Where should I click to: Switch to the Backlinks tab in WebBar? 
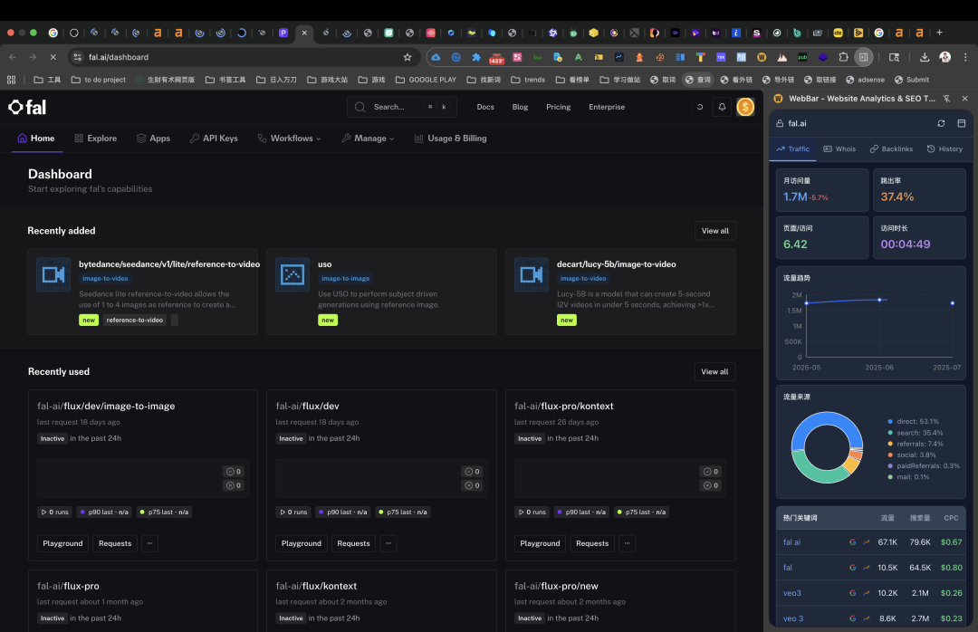(x=891, y=149)
